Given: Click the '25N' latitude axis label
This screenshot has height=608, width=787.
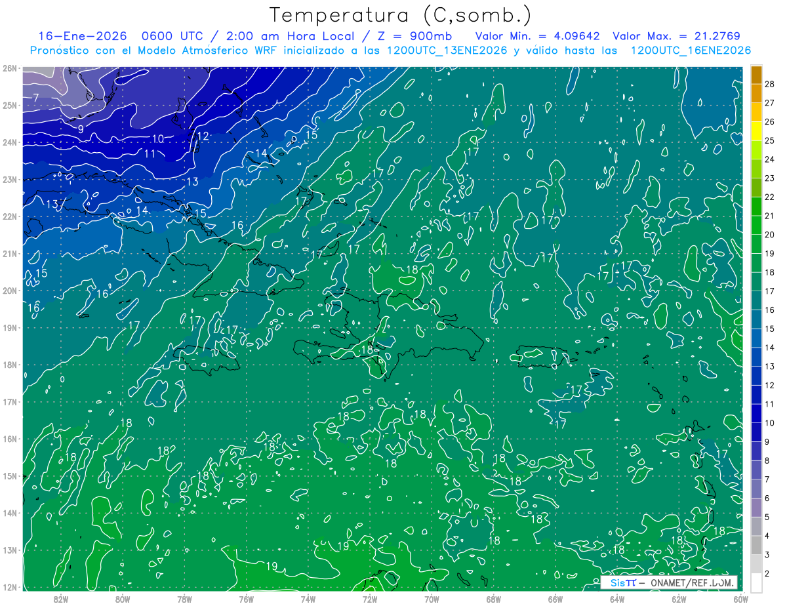Looking at the screenshot, I should click(x=10, y=105).
